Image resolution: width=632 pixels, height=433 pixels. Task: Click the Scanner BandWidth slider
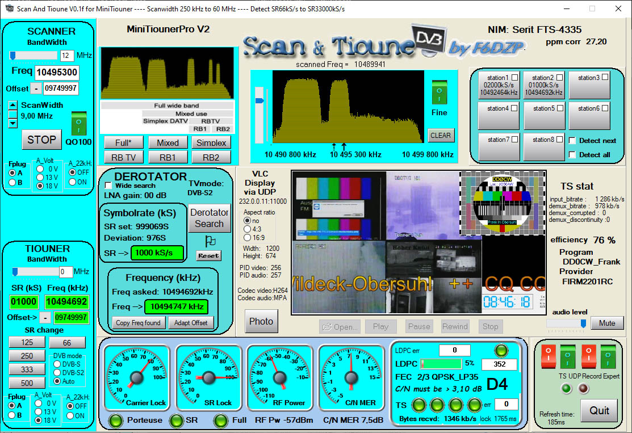tap(34, 55)
